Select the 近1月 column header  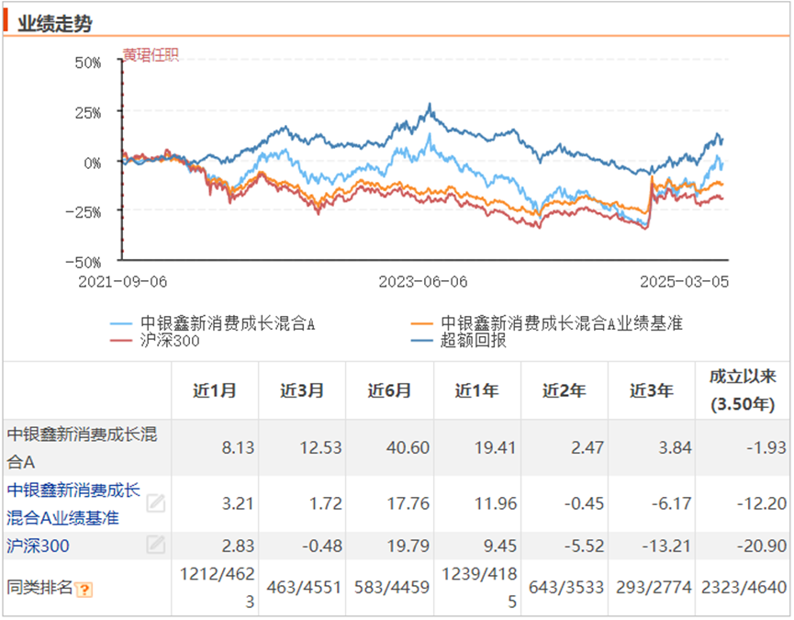(x=215, y=390)
